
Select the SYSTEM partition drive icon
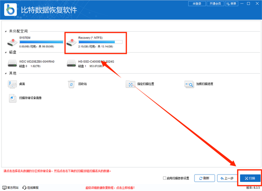coord(12,42)
